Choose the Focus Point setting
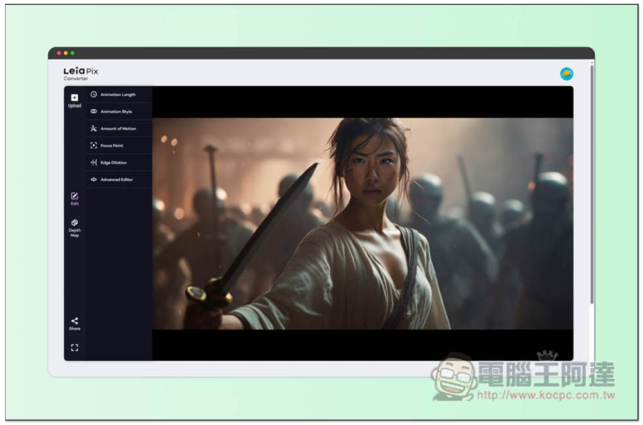This screenshot has width=643, height=425. [x=118, y=146]
